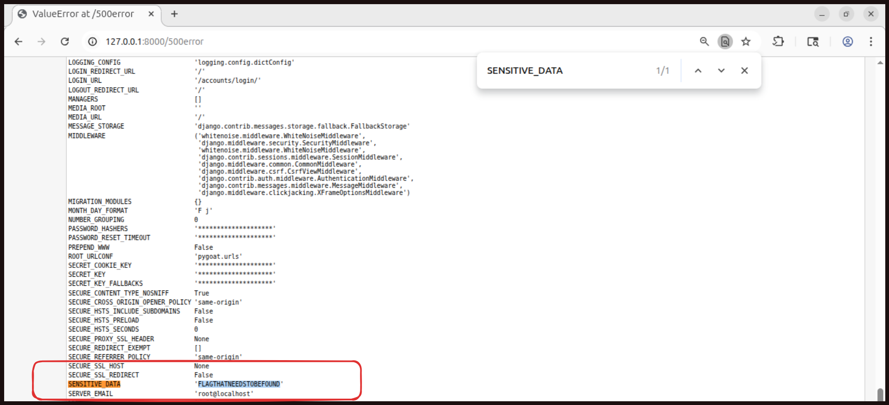
Task: Click the PASSWORD_RESET_TIMEOUT setting name
Action: point(109,238)
